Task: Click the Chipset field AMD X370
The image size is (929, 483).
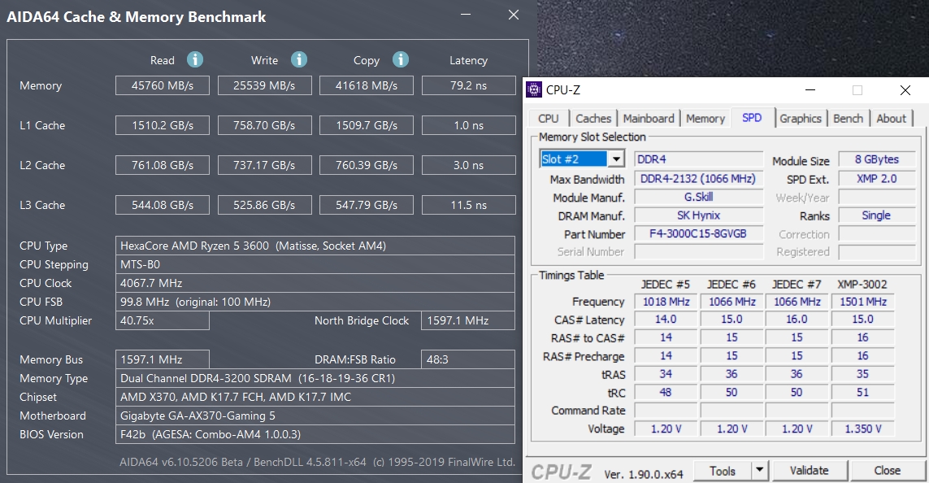Action: pyautogui.click(x=315, y=397)
